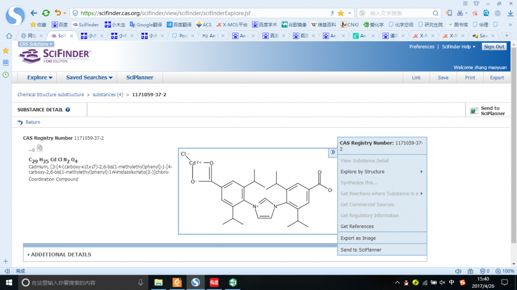
Task: Click the vertical page scrollbar
Action: pyautogui.click(x=514, y=144)
